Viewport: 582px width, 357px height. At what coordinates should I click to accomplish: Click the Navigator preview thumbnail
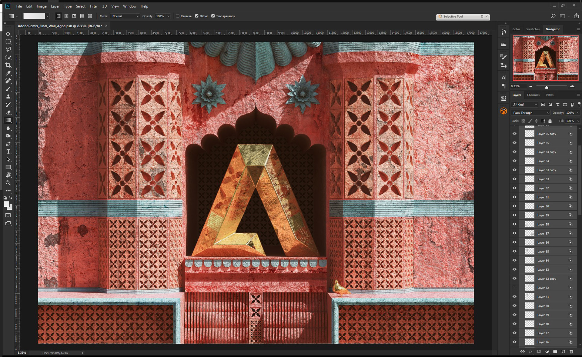coord(545,58)
